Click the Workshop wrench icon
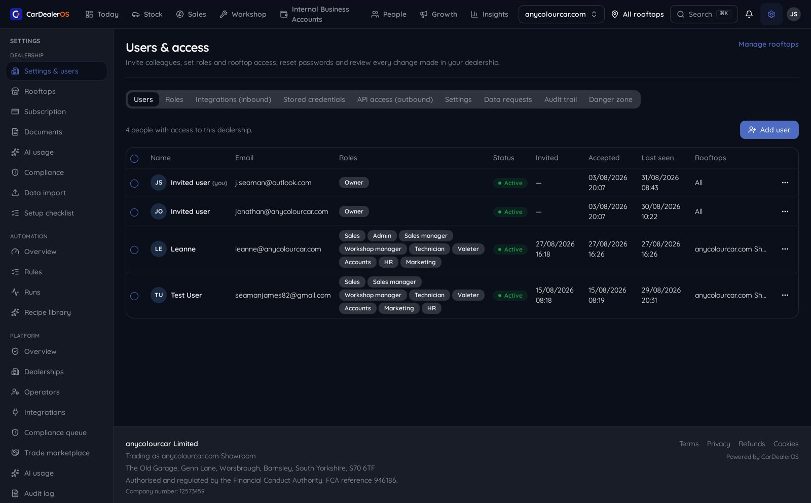Viewport: 811px width, 503px height. pos(224,14)
